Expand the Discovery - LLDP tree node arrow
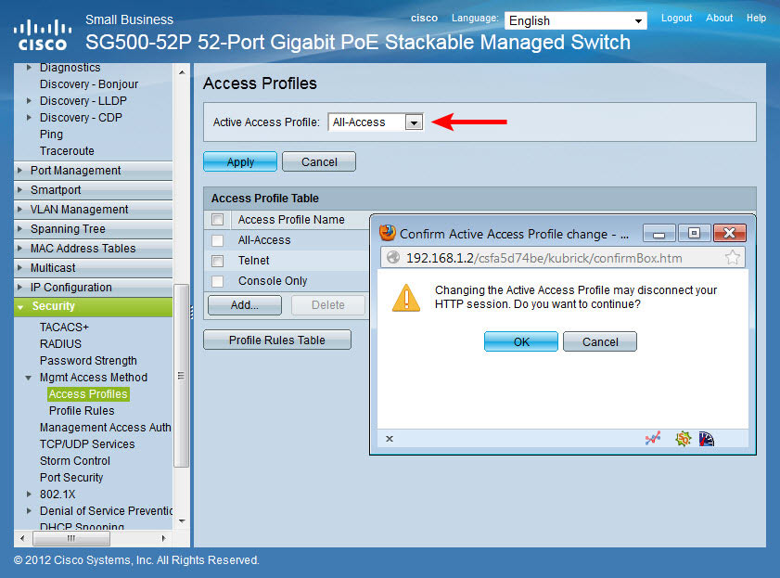Screen dimensions: 780x578 pyautogui.click(x=29, y=100)
